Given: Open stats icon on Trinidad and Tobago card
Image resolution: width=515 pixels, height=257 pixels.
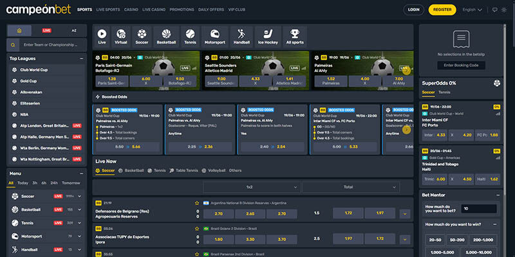Looking at the screenshot, I should pyautogui.click(x=498, y=157).
